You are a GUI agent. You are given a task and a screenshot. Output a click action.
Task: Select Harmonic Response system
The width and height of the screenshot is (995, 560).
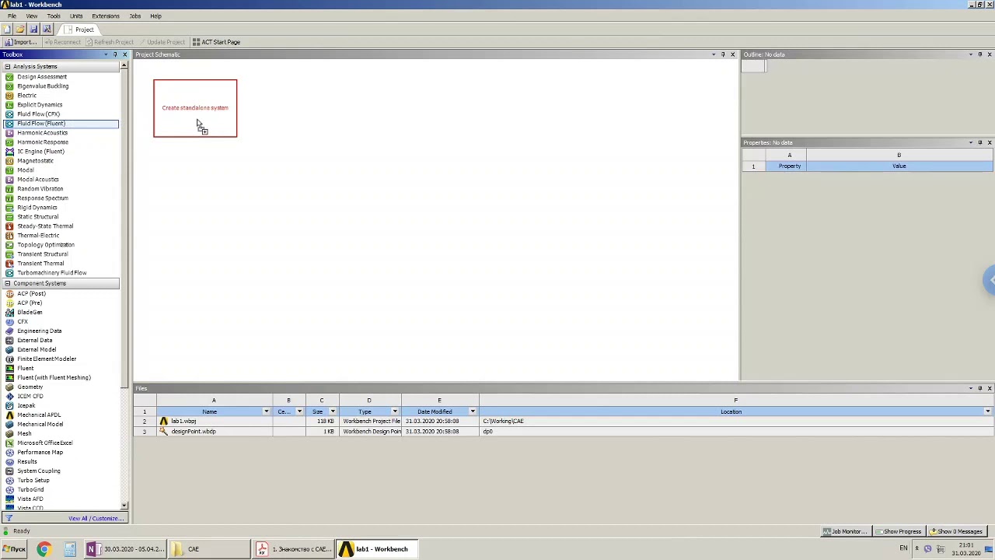(x=43, y=142)
